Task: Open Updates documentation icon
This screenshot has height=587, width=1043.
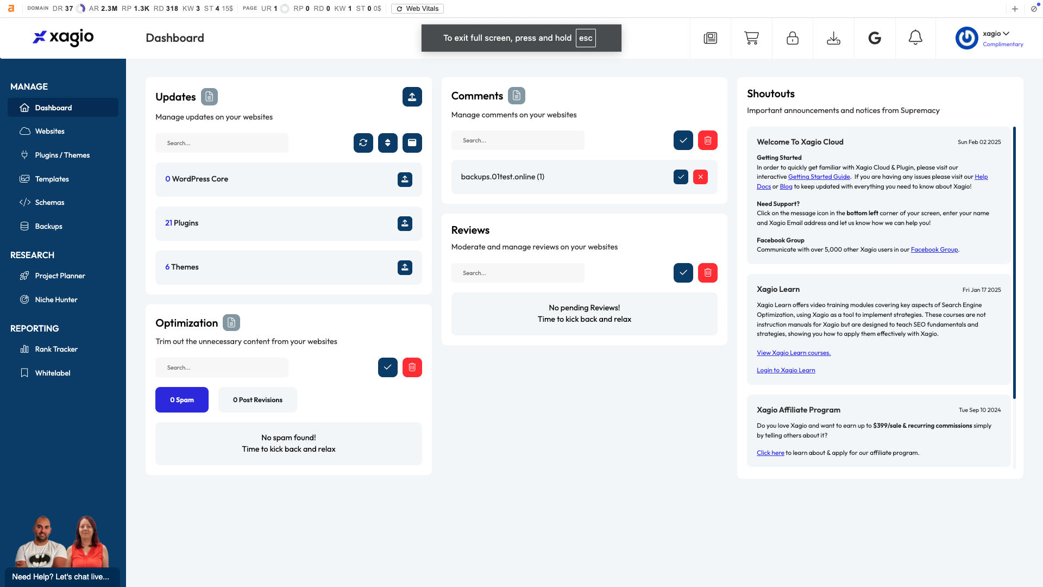Action: (x=209, y=97)
